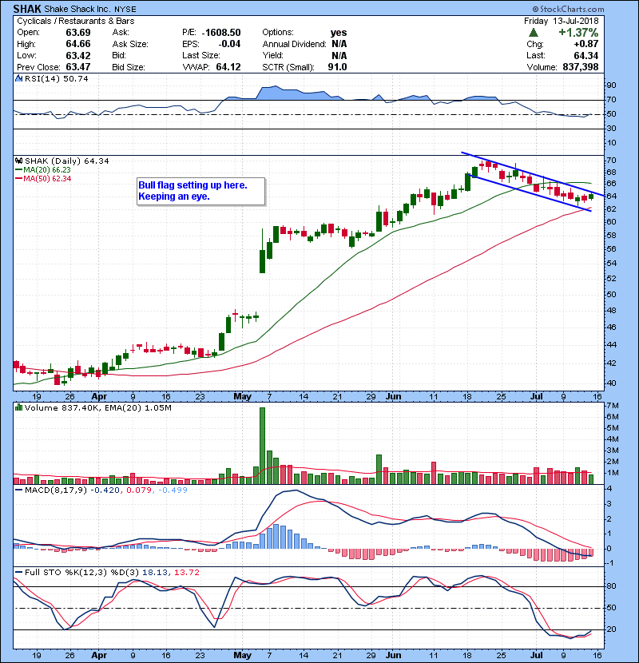
Task: Click the tall May volume spike bar
Action: [262, 446]
